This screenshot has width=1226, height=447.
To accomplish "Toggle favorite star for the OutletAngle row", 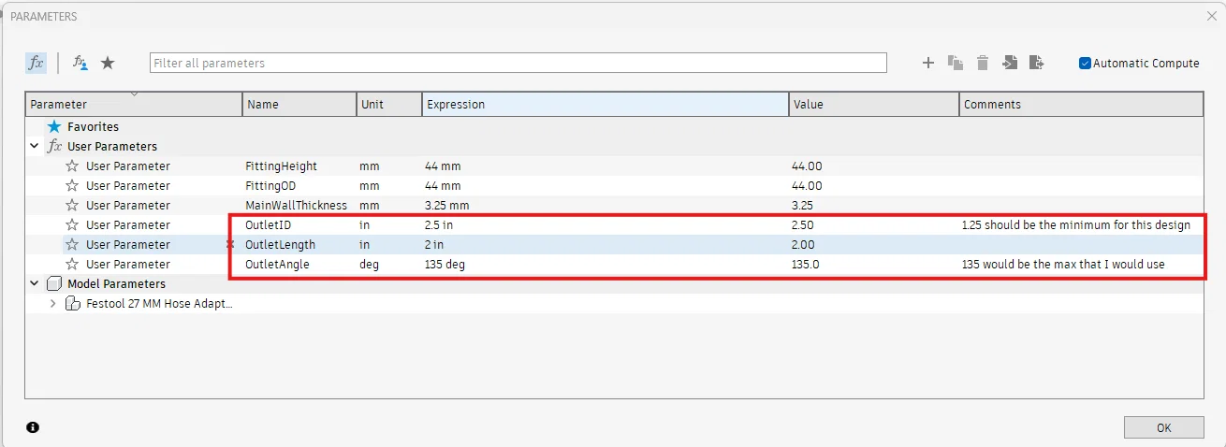I will [x=72, y=265].
